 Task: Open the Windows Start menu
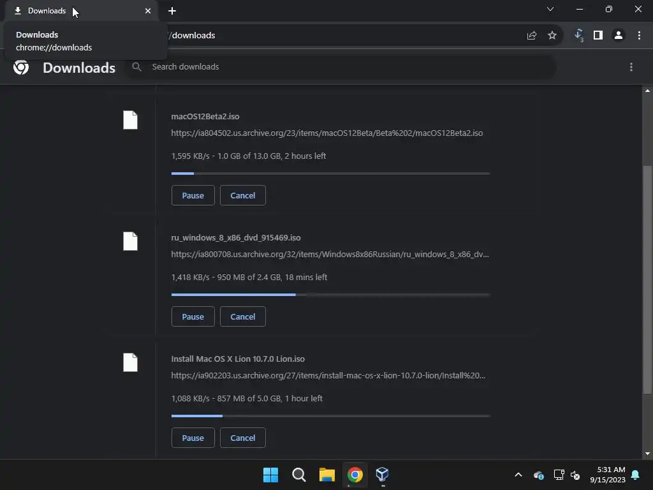tap(270, 475)
